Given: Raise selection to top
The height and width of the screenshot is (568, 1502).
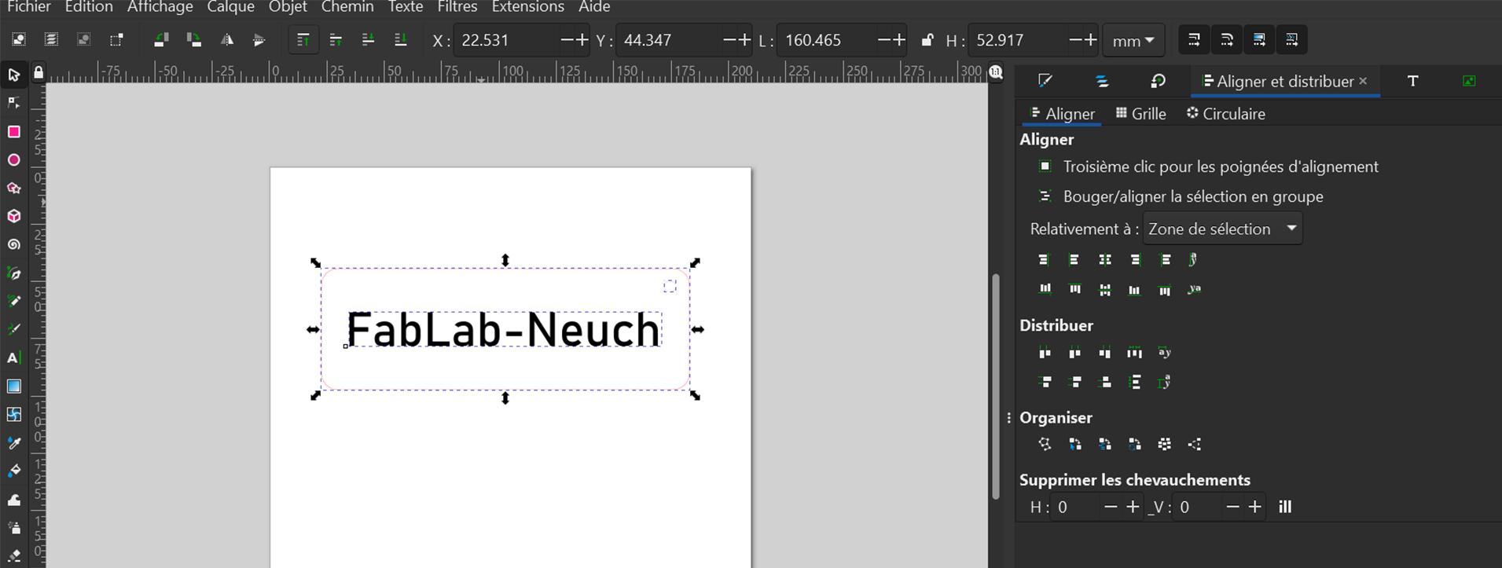Looking at the screenshot, I should click(303, 39).
